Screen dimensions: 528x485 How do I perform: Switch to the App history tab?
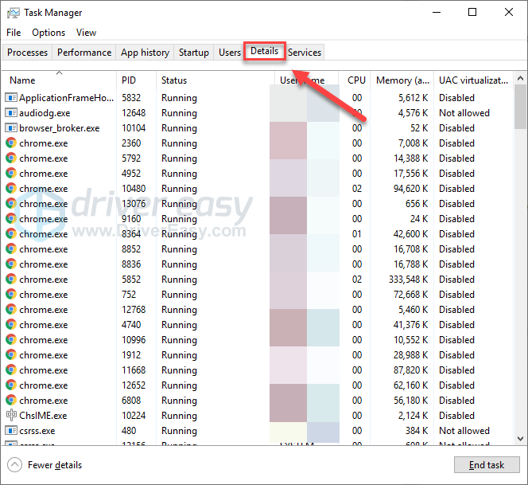pyautogui.click(x=145, y=53)
